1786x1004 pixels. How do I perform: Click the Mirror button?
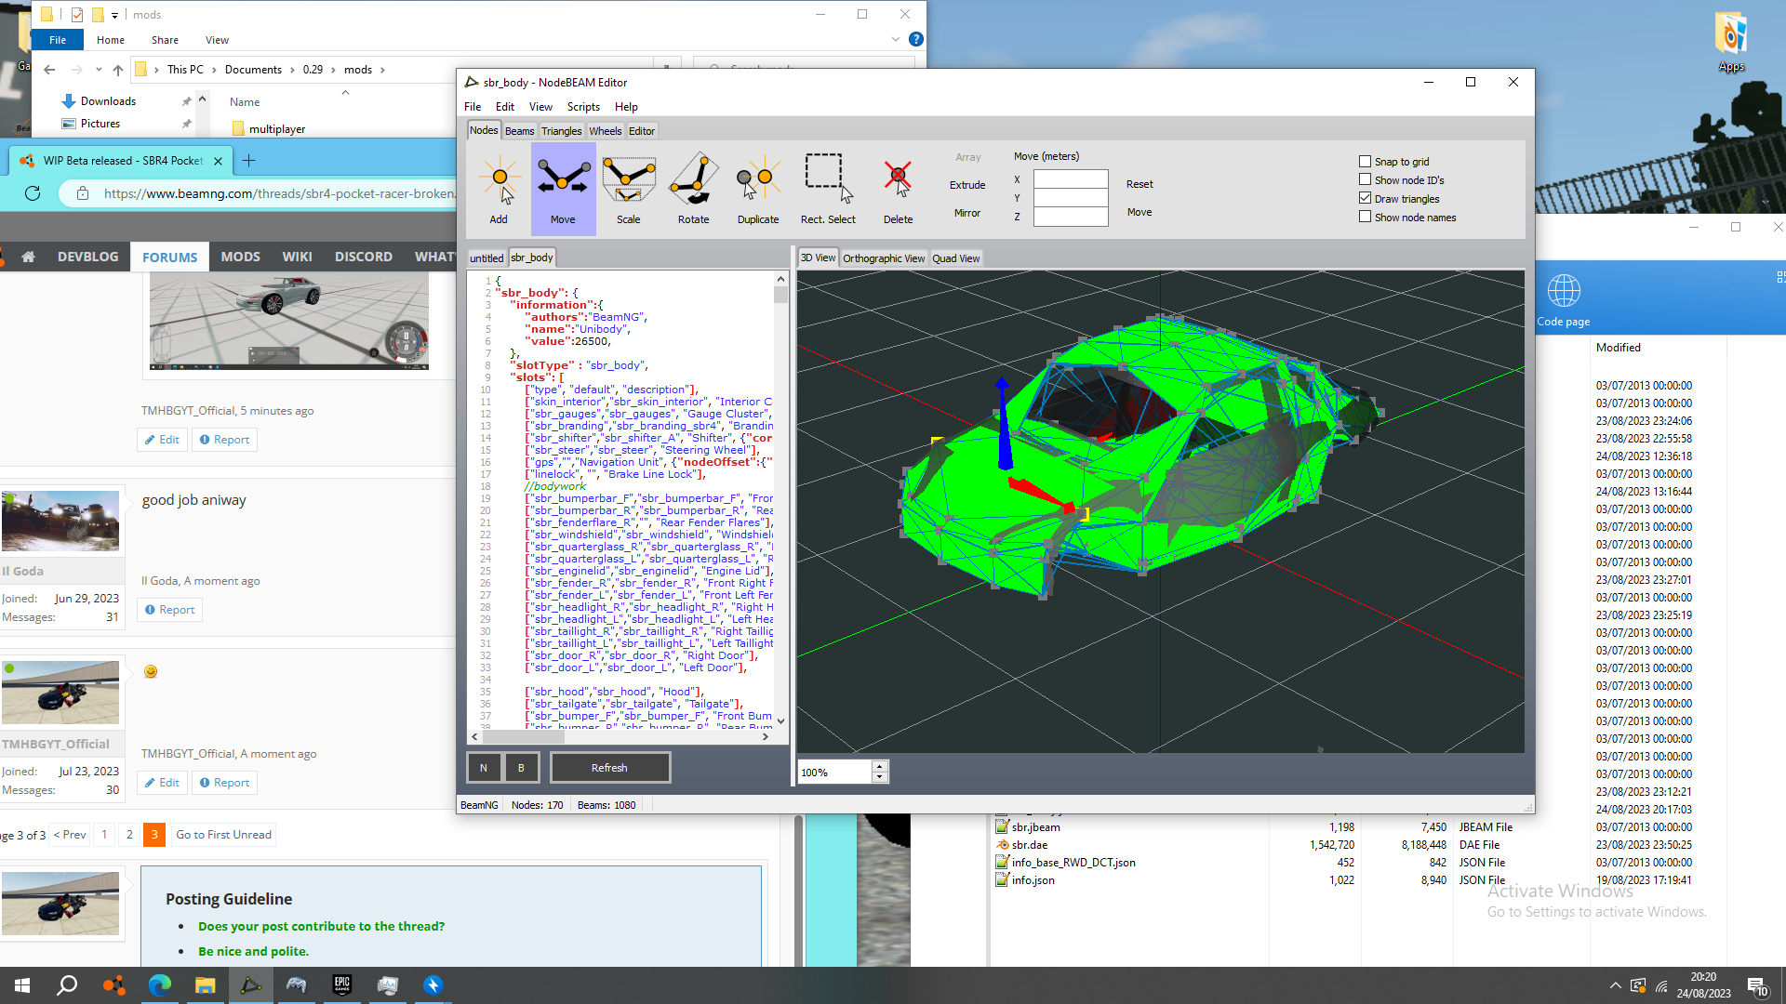coord(967,213)
